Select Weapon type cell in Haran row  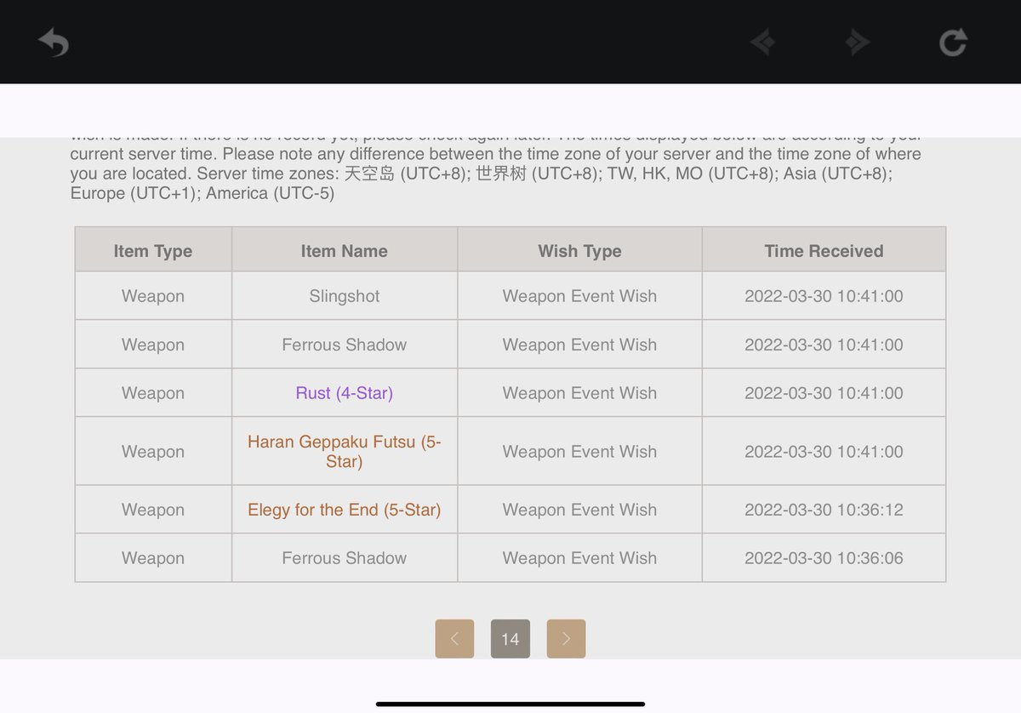153,452
